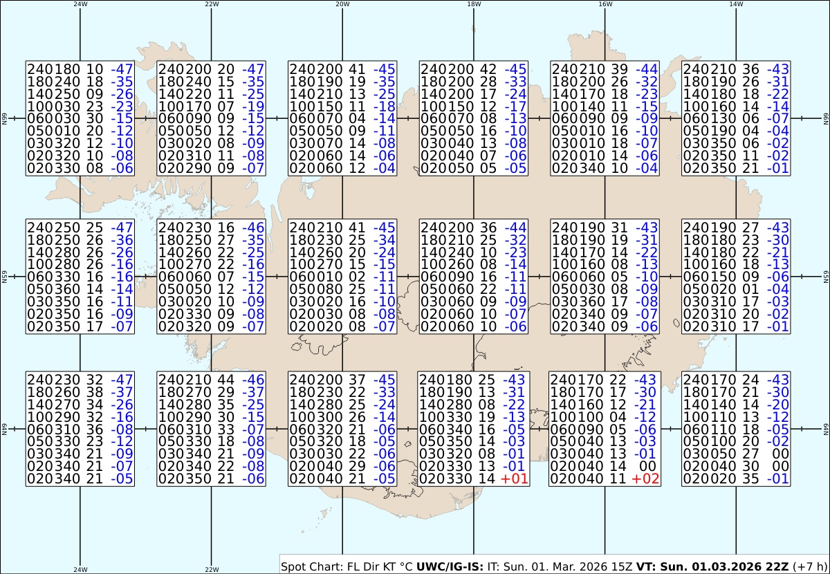
Task: Click the row "240200 37 -45"
Action: click(x=342, y=379)
